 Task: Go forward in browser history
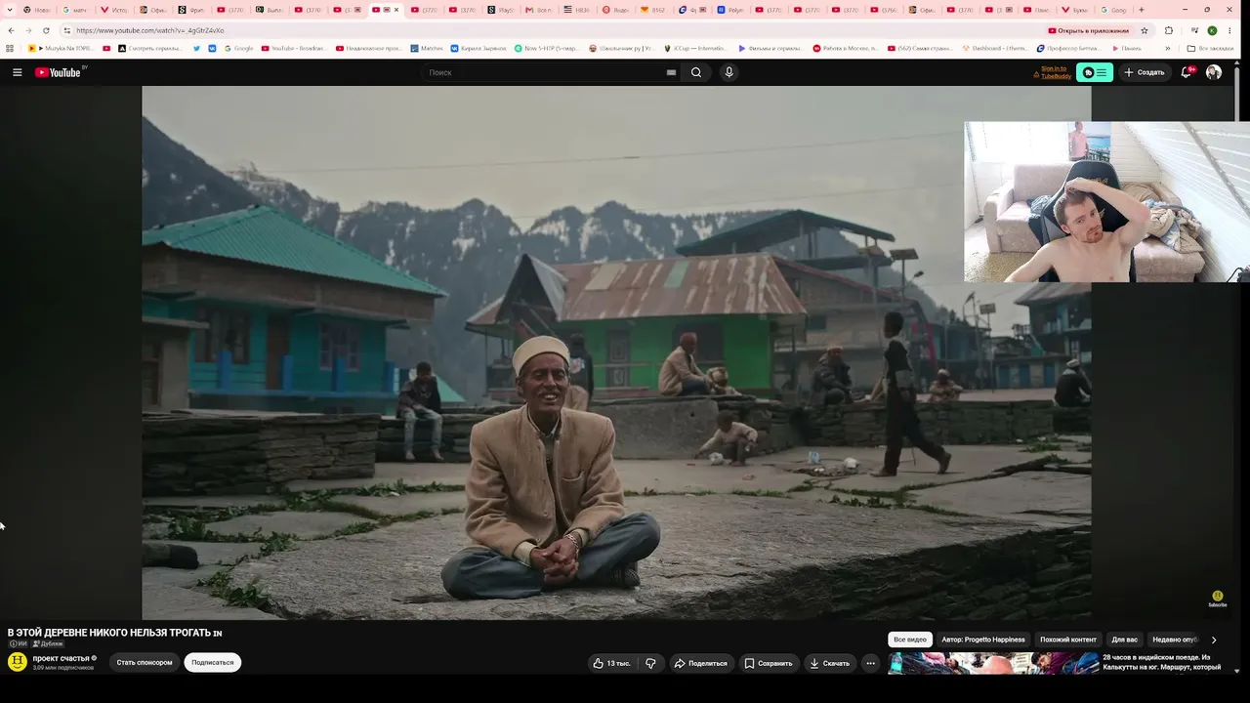[x=27, y=30]
